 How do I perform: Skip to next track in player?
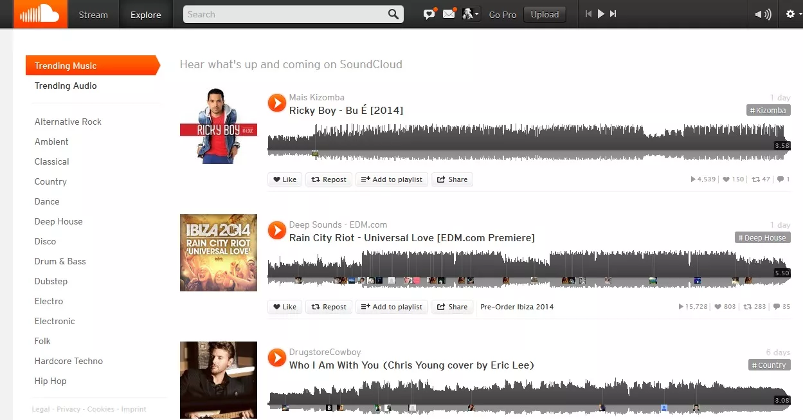pyautogui.click(x=612, y=14)
